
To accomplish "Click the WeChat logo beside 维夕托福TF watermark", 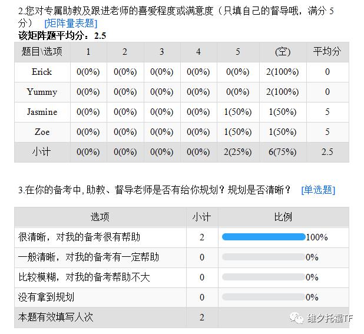I will [x=296, y=318].
